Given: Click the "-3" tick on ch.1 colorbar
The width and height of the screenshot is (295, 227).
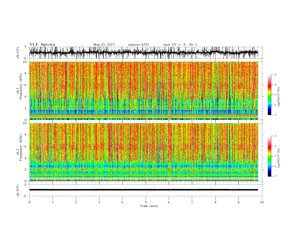Looking at the screenshot, I should point(275,75).
